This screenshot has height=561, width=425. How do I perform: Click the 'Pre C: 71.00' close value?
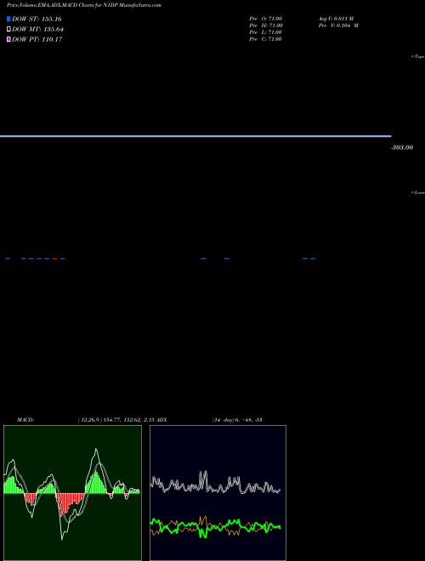[265, 39]
